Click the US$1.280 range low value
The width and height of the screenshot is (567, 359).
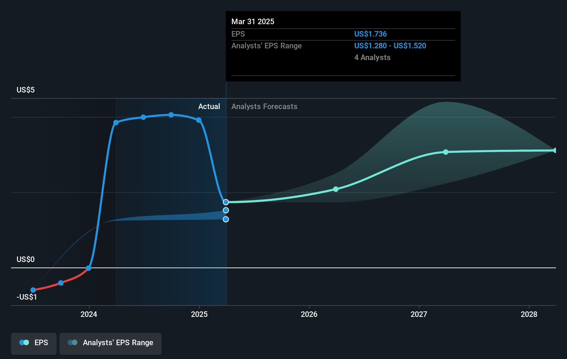point(371,46)
